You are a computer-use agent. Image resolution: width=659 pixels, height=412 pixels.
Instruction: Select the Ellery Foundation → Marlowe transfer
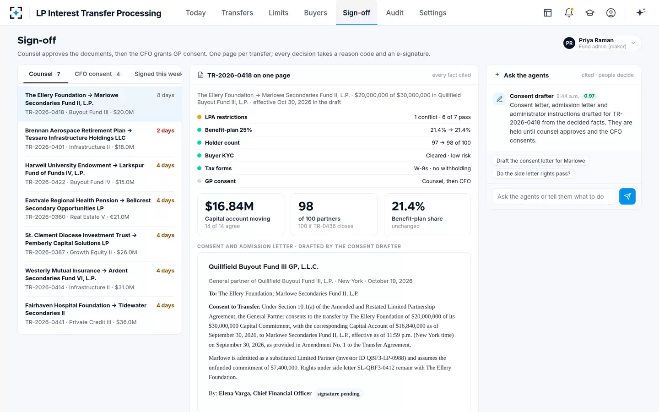pos(100,103)
